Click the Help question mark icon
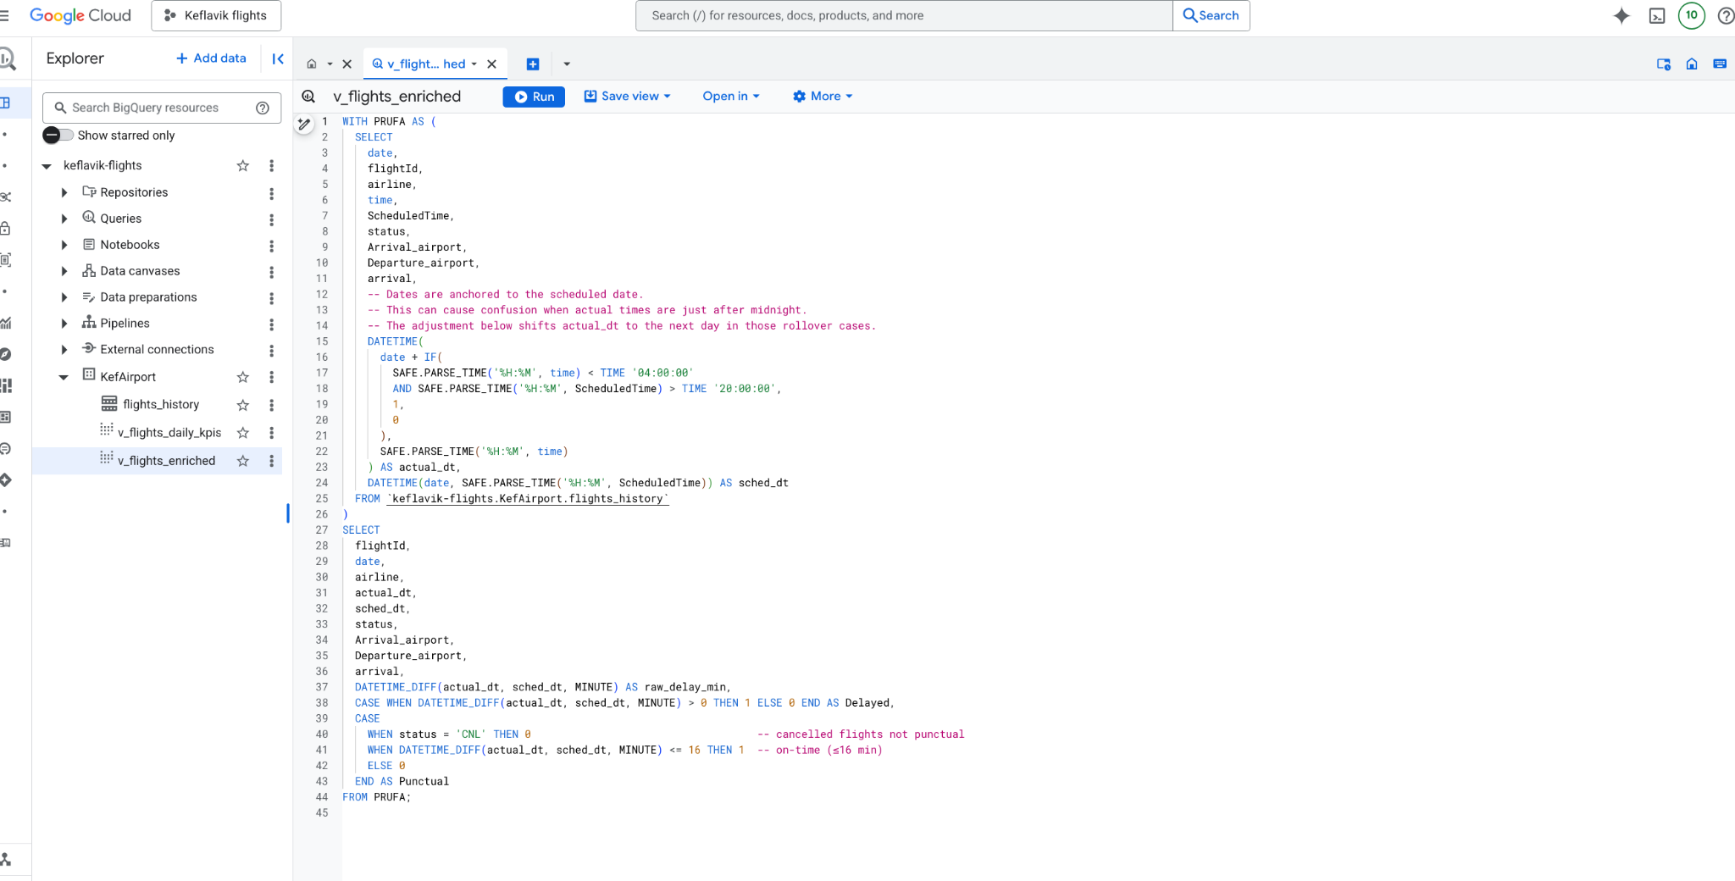Screen dimensions: 1735x881 pos(1726,15)
